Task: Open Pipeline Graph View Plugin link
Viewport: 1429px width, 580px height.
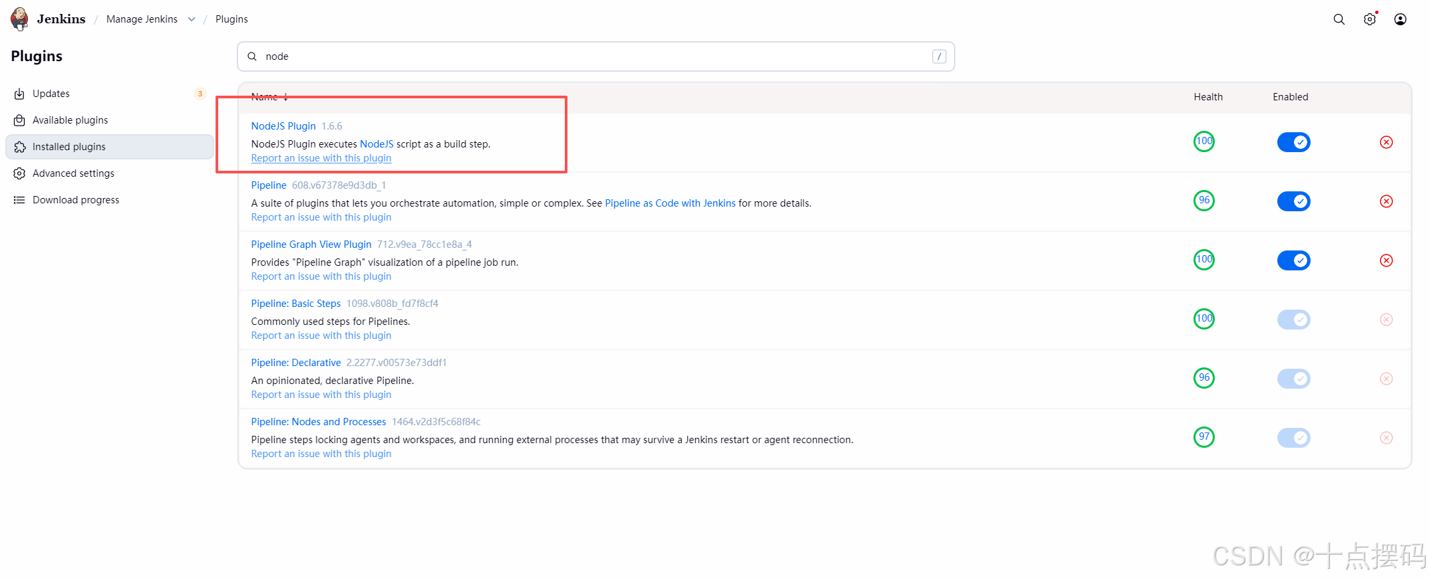Action: tap(311, 244)
